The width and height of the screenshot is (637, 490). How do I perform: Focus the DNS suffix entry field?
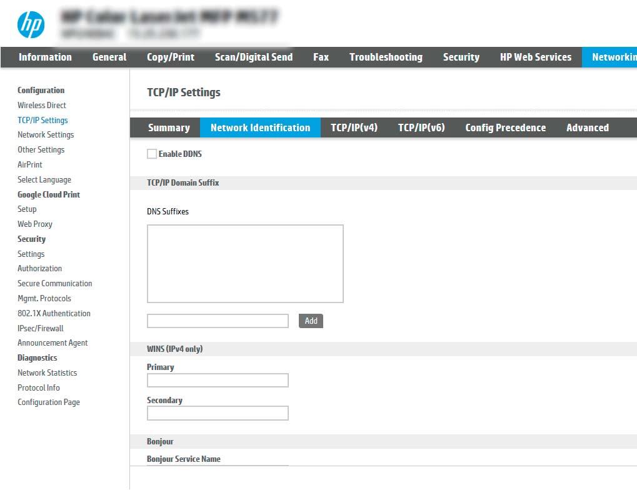coord(218,321)
